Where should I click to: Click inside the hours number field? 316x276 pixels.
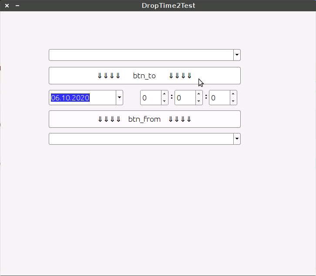click(150, 98)
